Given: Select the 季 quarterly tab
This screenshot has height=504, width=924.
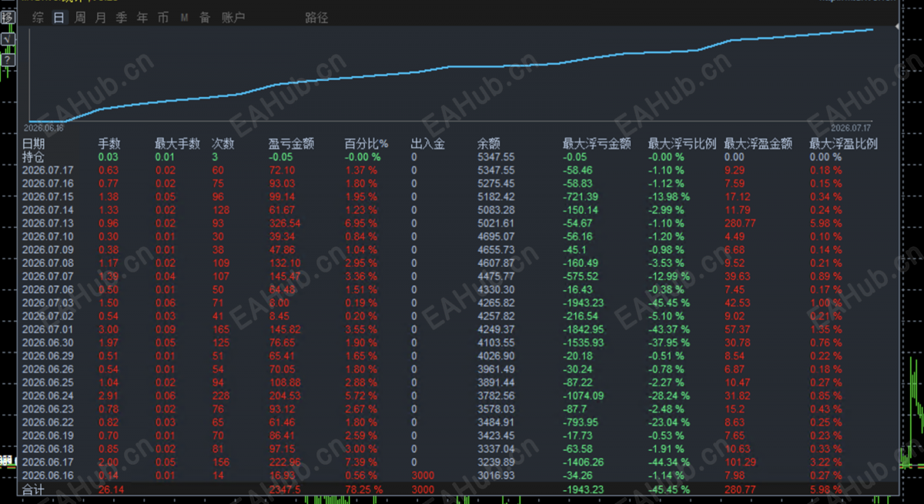Looking at the screenshot, I should [122, 18].
